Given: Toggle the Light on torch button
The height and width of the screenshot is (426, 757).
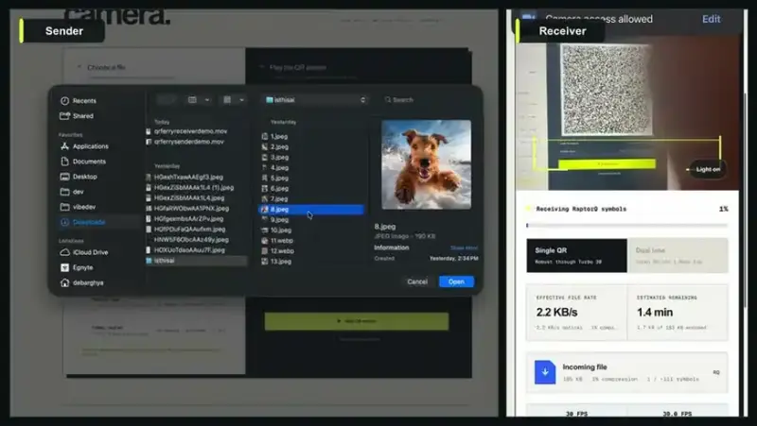Looking at the screenshot, I should 707,169.
